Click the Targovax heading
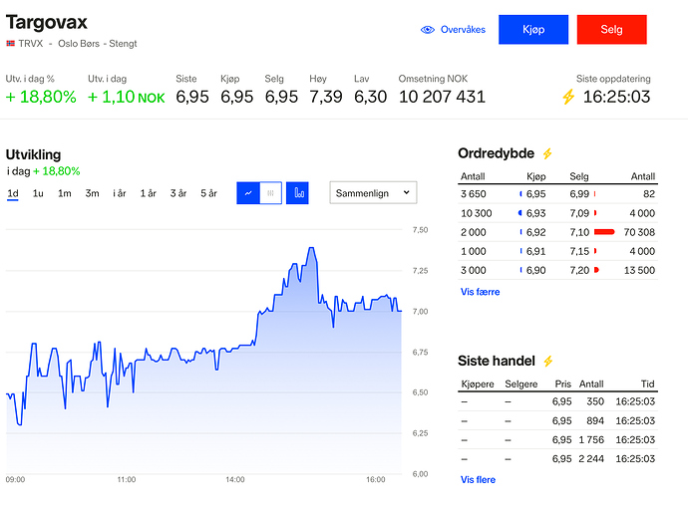 [x=47, y=22]
